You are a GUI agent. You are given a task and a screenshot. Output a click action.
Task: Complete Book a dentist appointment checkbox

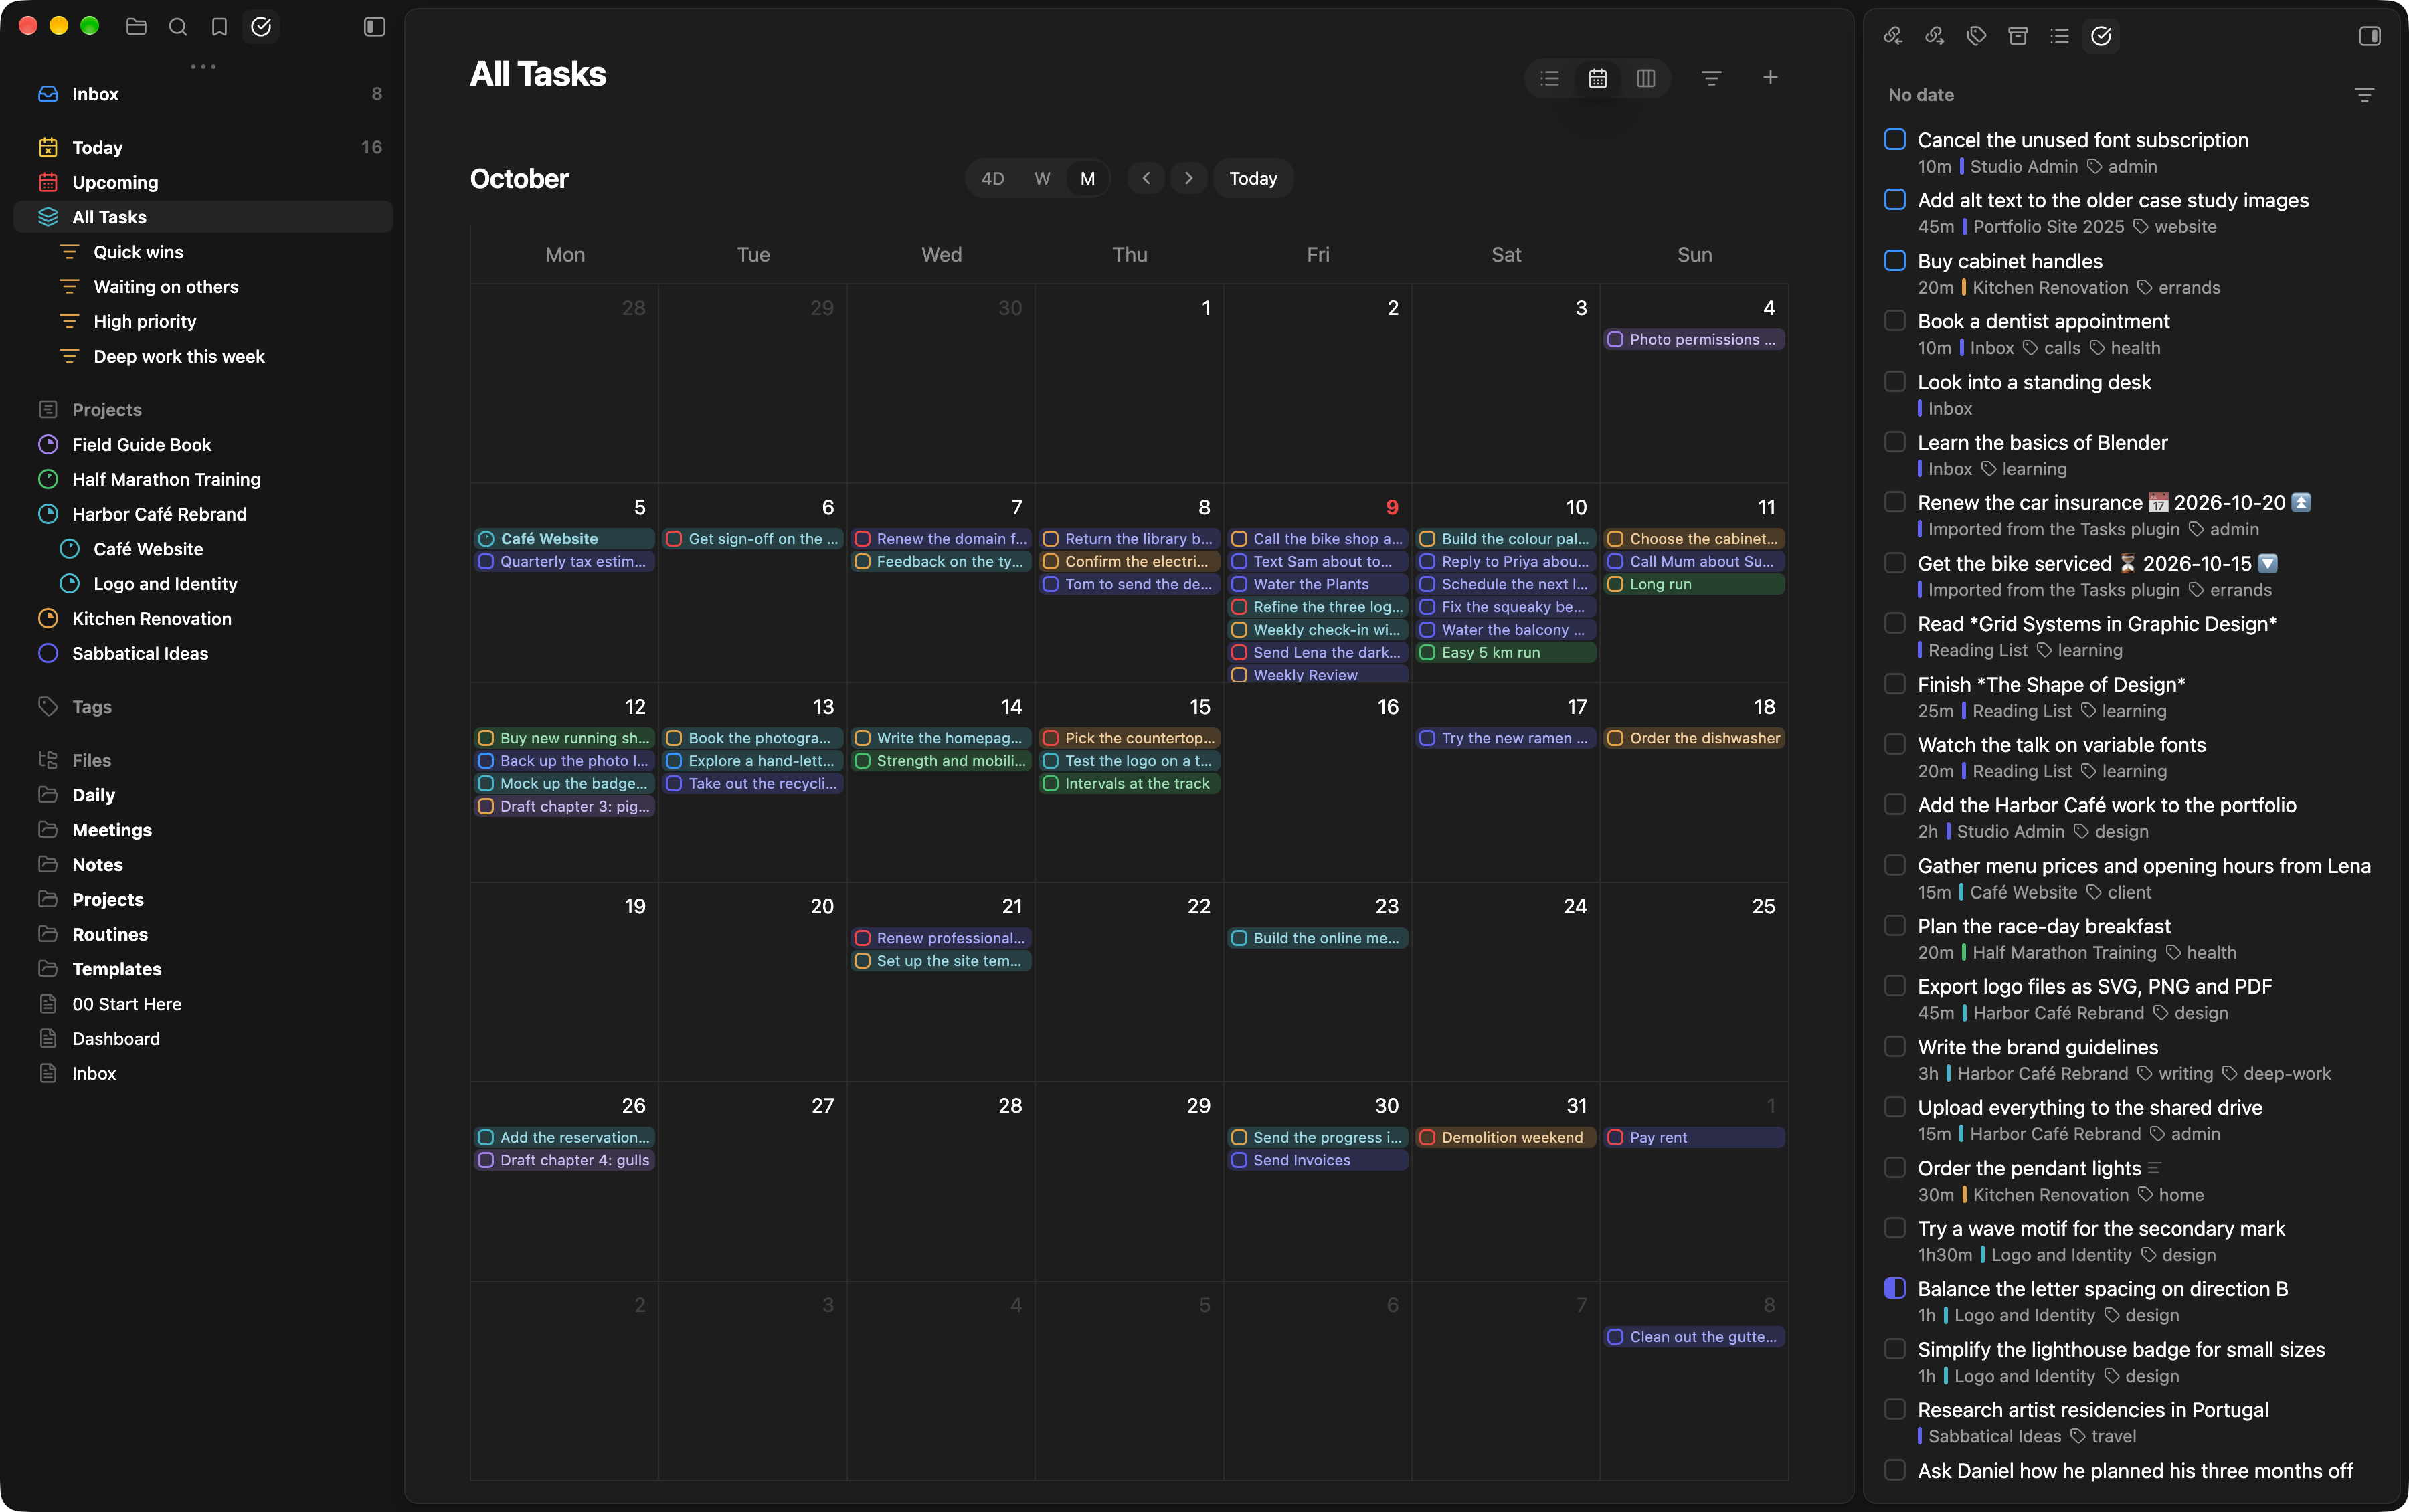tap(1895, 321)
